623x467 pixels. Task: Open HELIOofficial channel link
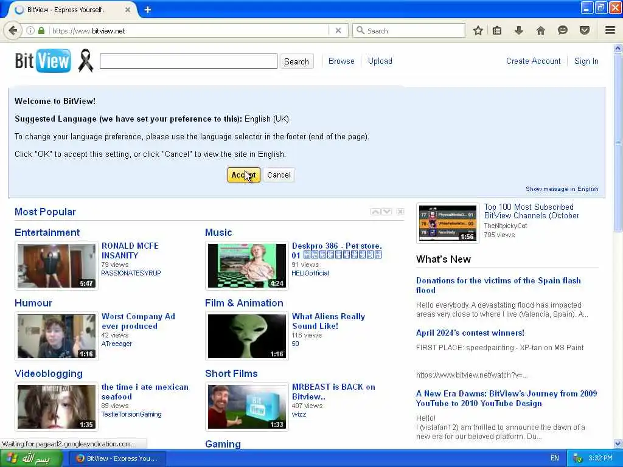coord(310,273)
